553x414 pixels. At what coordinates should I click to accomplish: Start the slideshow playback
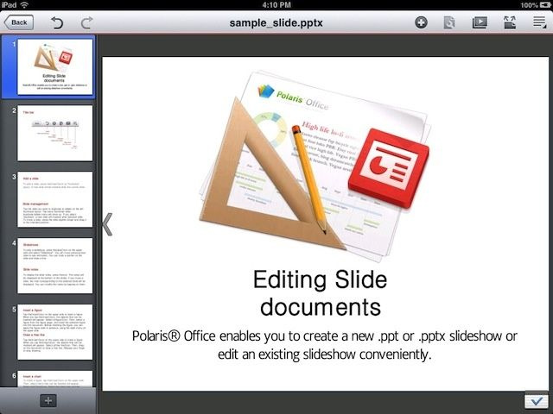(x=480, y=22)
